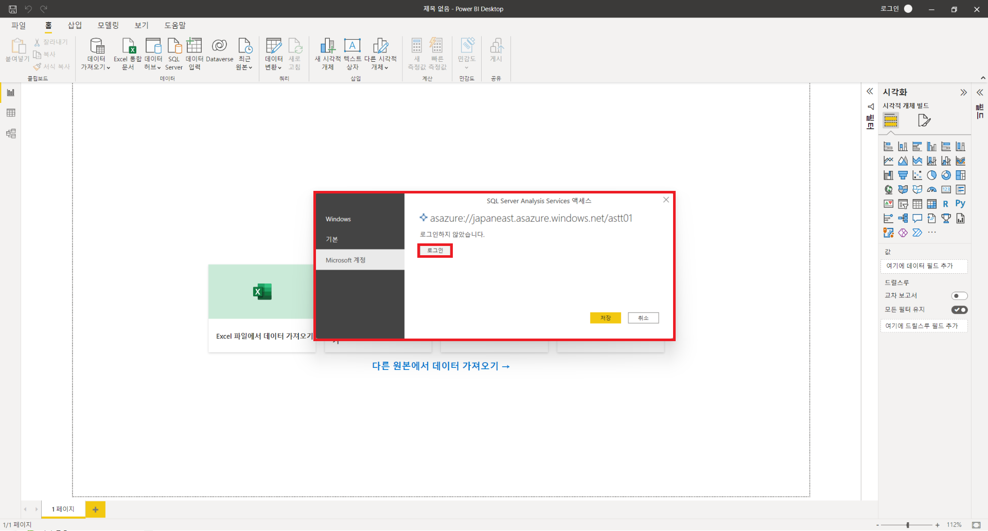Select the trophy metrics visual
The image size is (988, 531).
pyautogui.click(x=946, y=219)
